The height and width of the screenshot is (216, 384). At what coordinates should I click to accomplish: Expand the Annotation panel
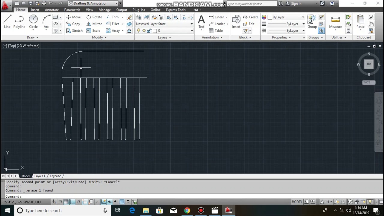212,37
